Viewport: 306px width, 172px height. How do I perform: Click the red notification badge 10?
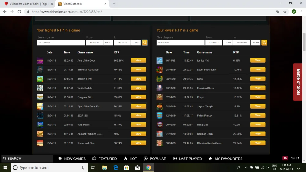coord(285,158)
